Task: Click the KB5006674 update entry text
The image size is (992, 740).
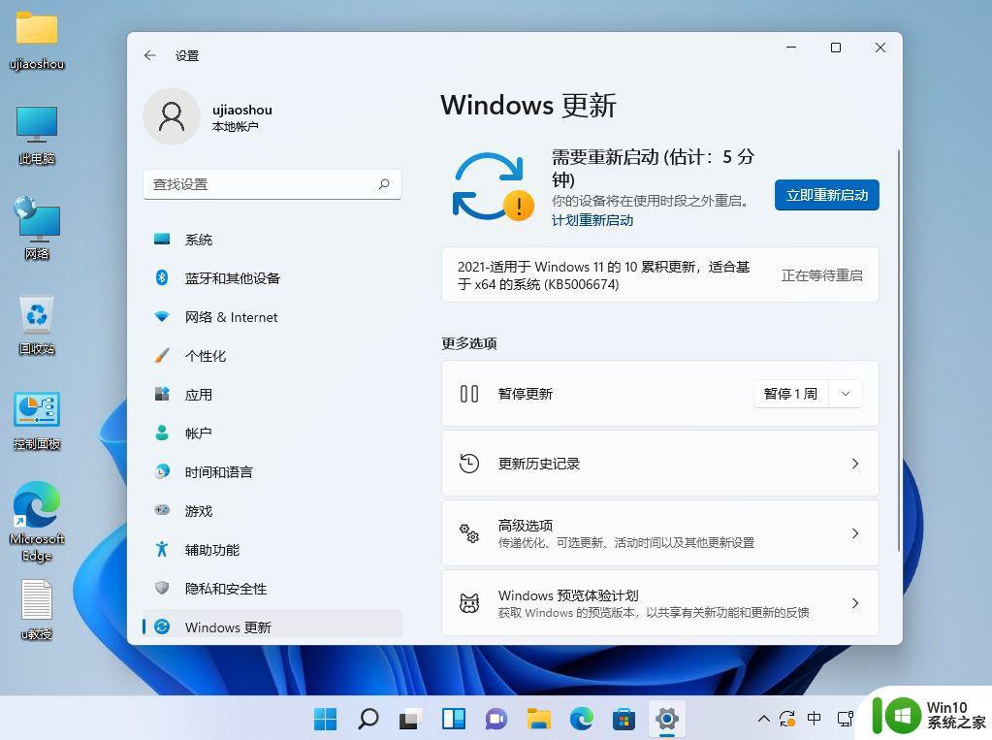Action: click(x=603, y=275)
